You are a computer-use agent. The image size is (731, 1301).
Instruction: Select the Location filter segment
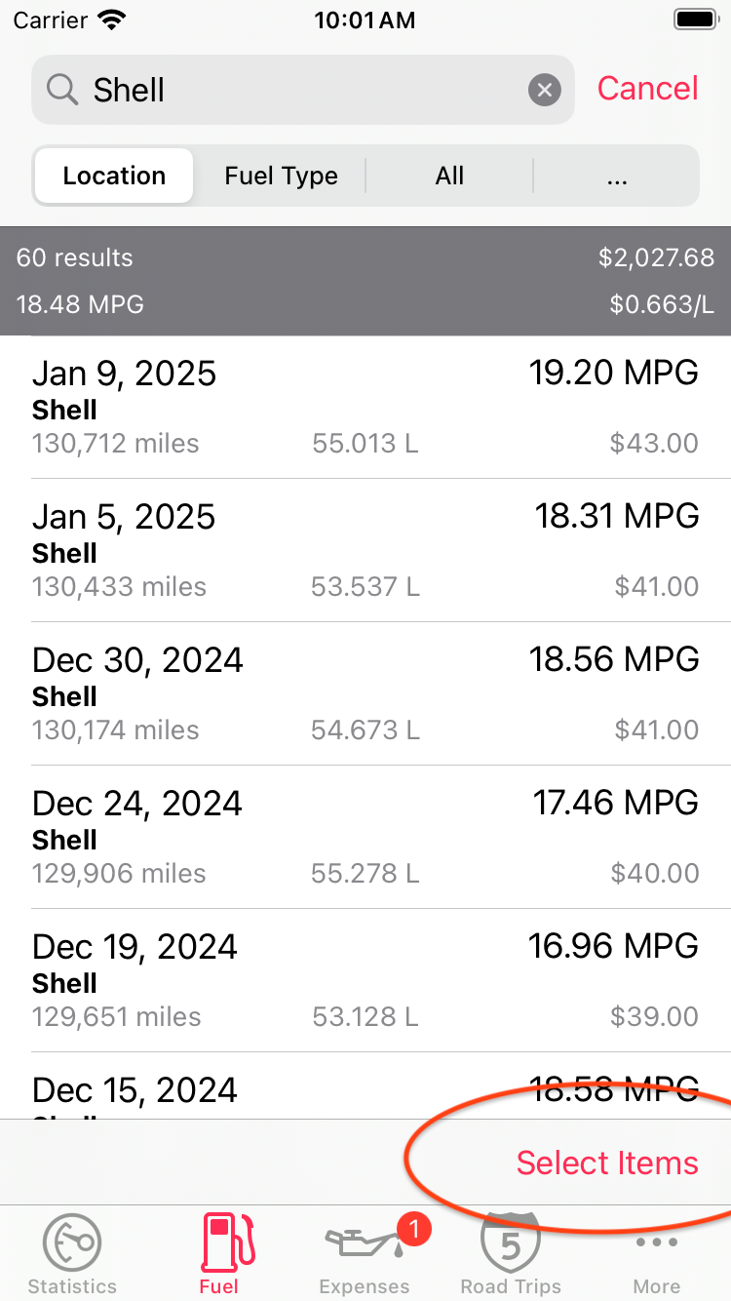tap(114, 176)
